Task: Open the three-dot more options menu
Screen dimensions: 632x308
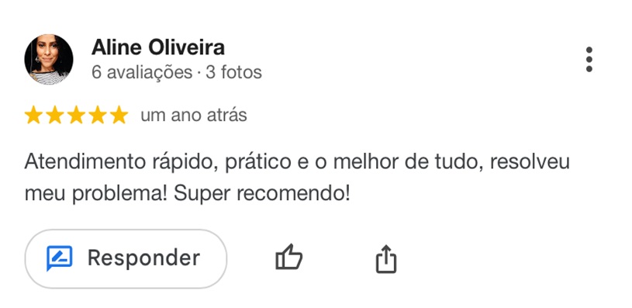Action: tap(589, 60)
